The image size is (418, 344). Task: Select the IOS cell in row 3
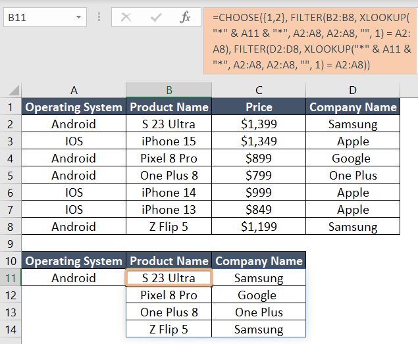(74, 141)
